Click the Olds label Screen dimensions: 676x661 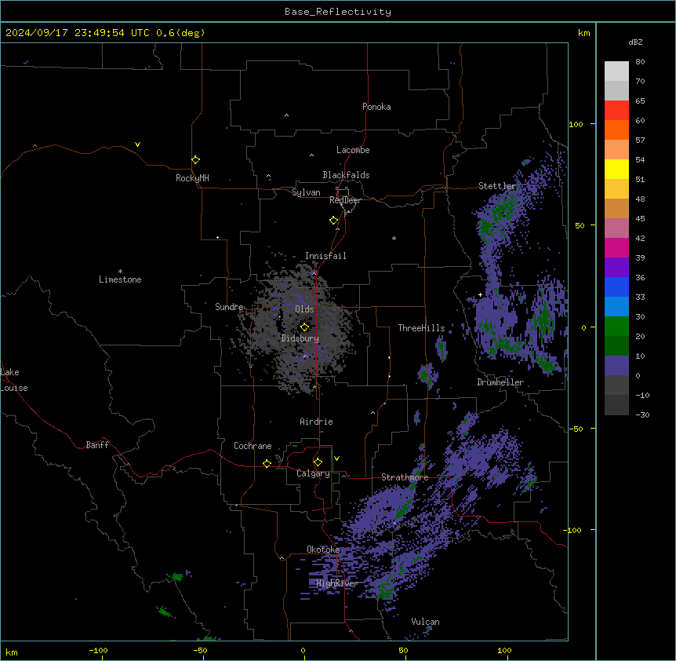click(x=304, y=309)
